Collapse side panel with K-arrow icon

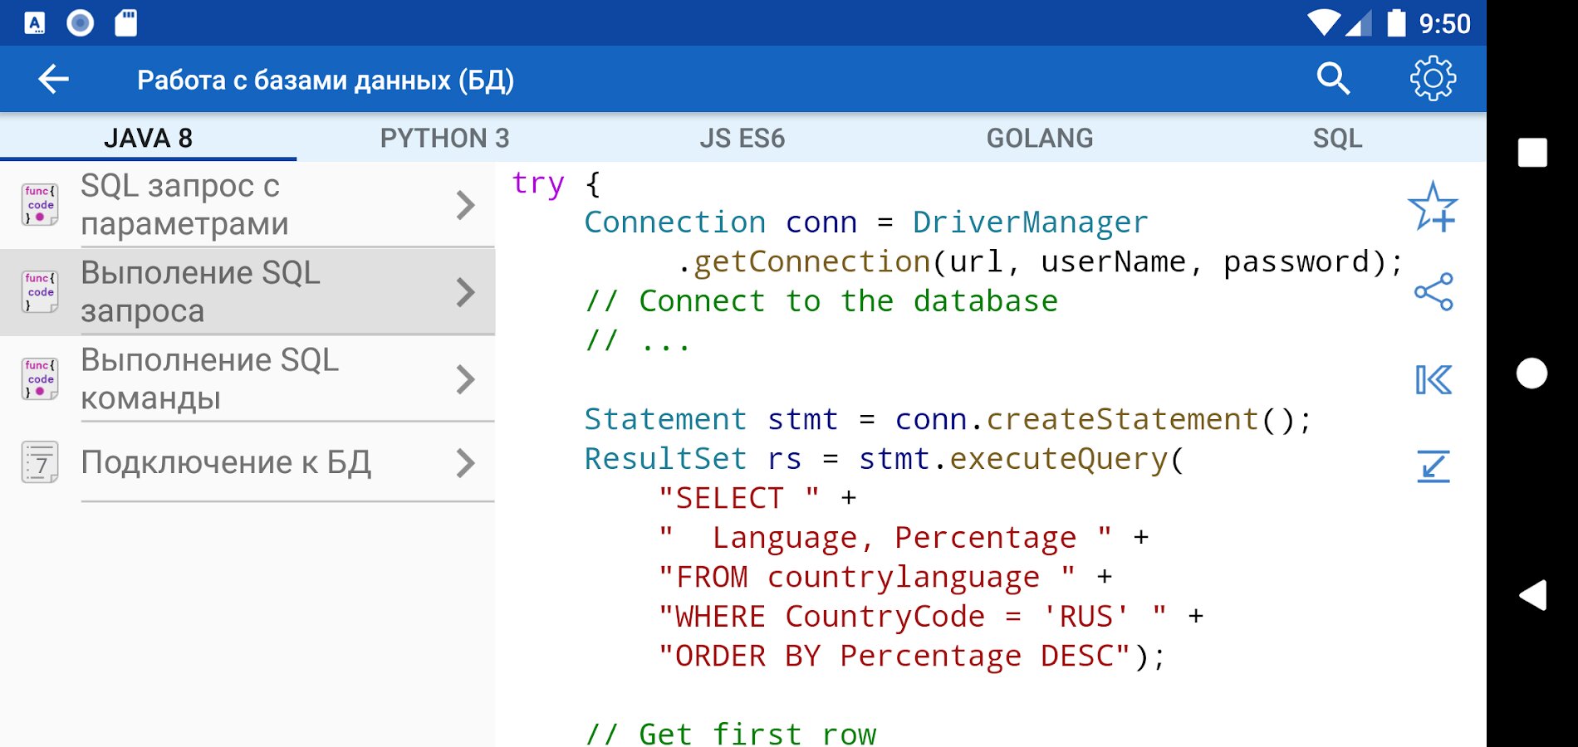pos(1433,380)
